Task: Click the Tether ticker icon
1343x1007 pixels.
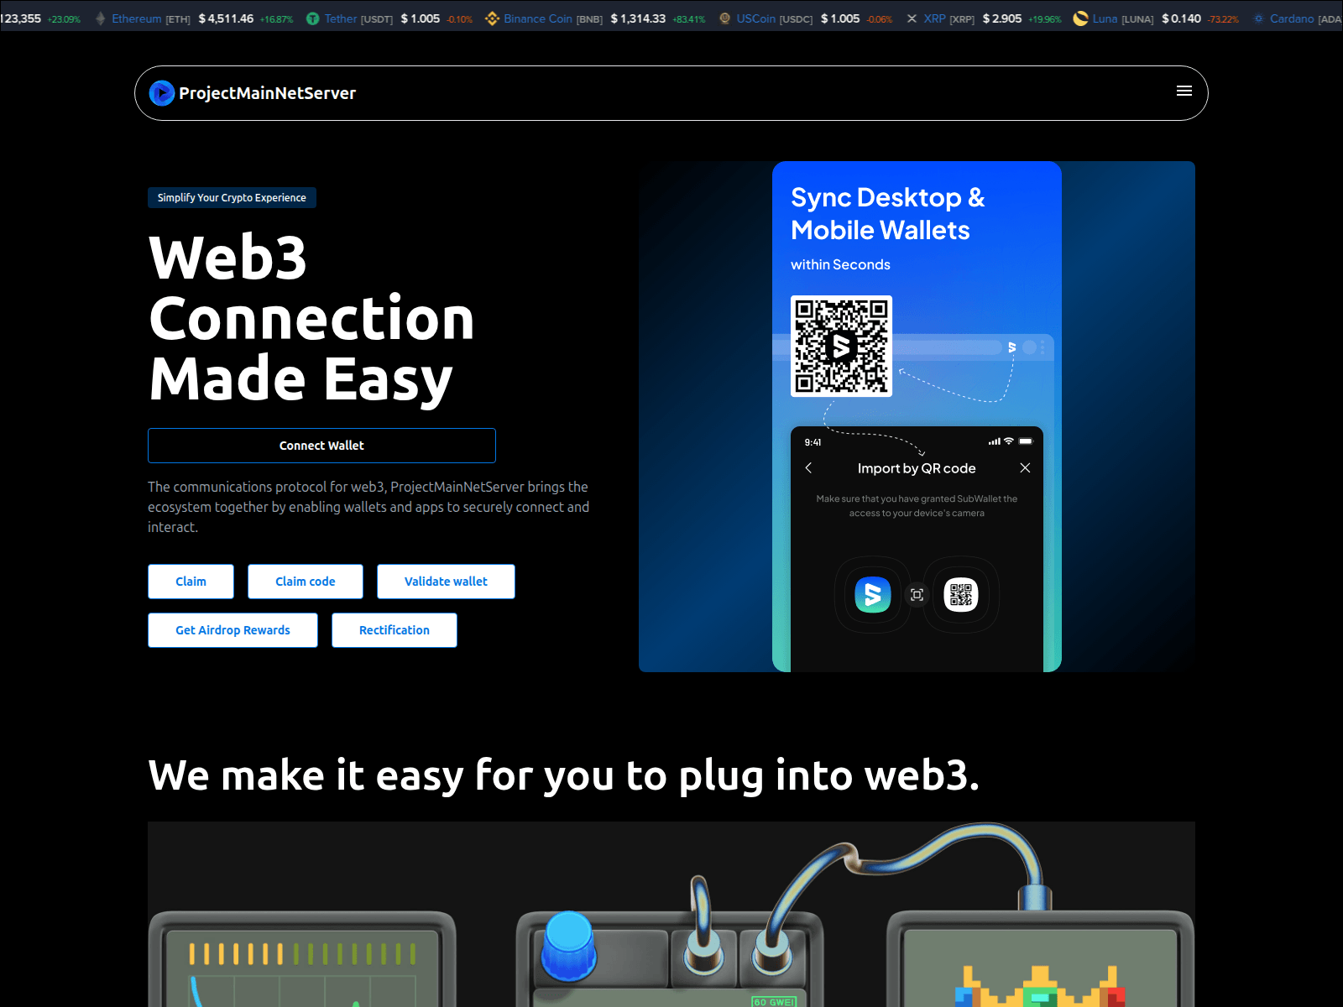Action: coord(313,18)
